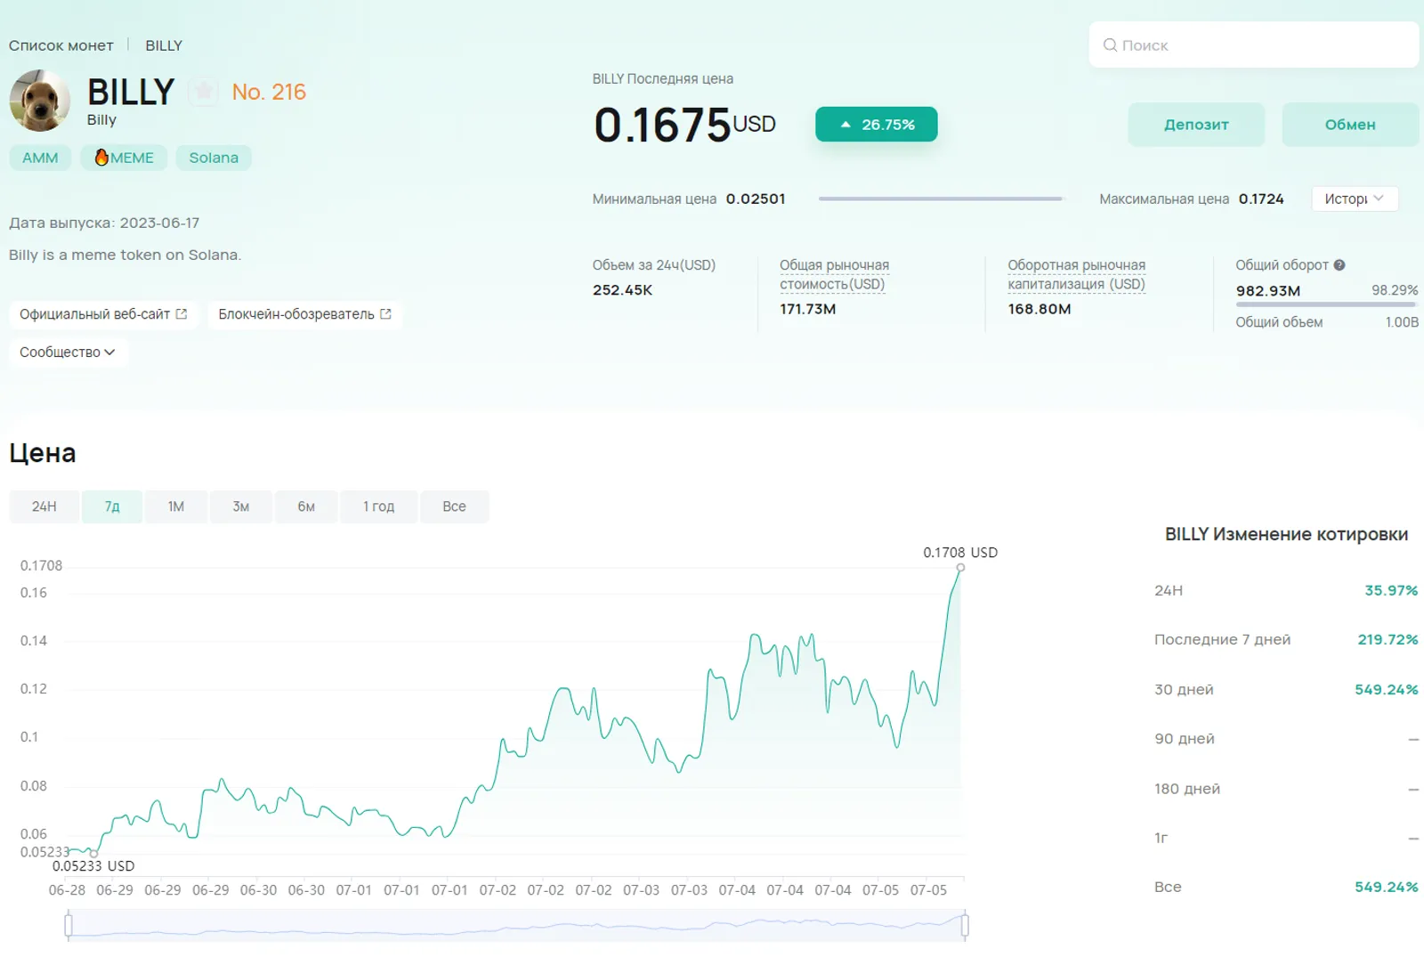Image resolution: width=1424 pixels, height=973 pixels.
Task: Click the Общий объем 1.00B value
Action: pos(1402,322)
